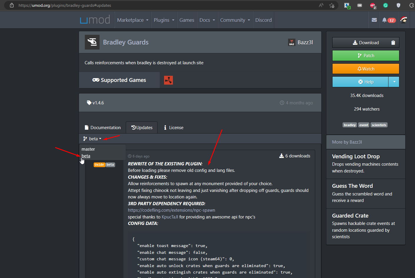Image resolution: width=415 pixels, height=278 pixels.
Task: Click the Supported Games label
Action: (119, 80)
